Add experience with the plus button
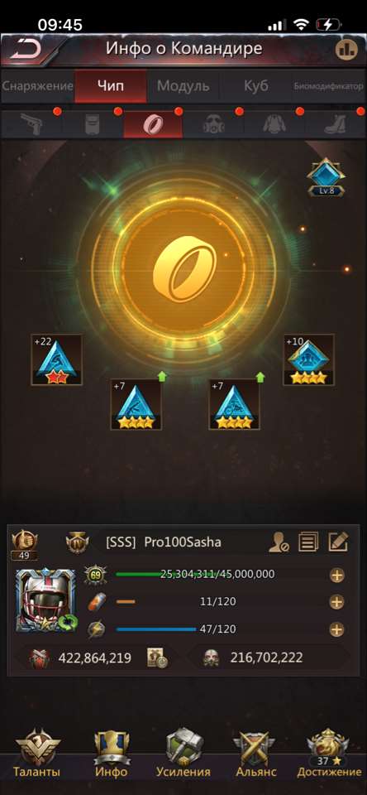This screenshot has height=795, width=367. 336,575
